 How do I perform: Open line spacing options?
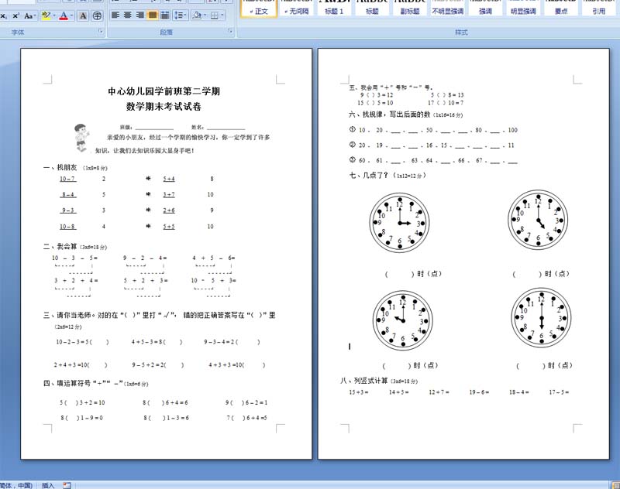point(180,15)
